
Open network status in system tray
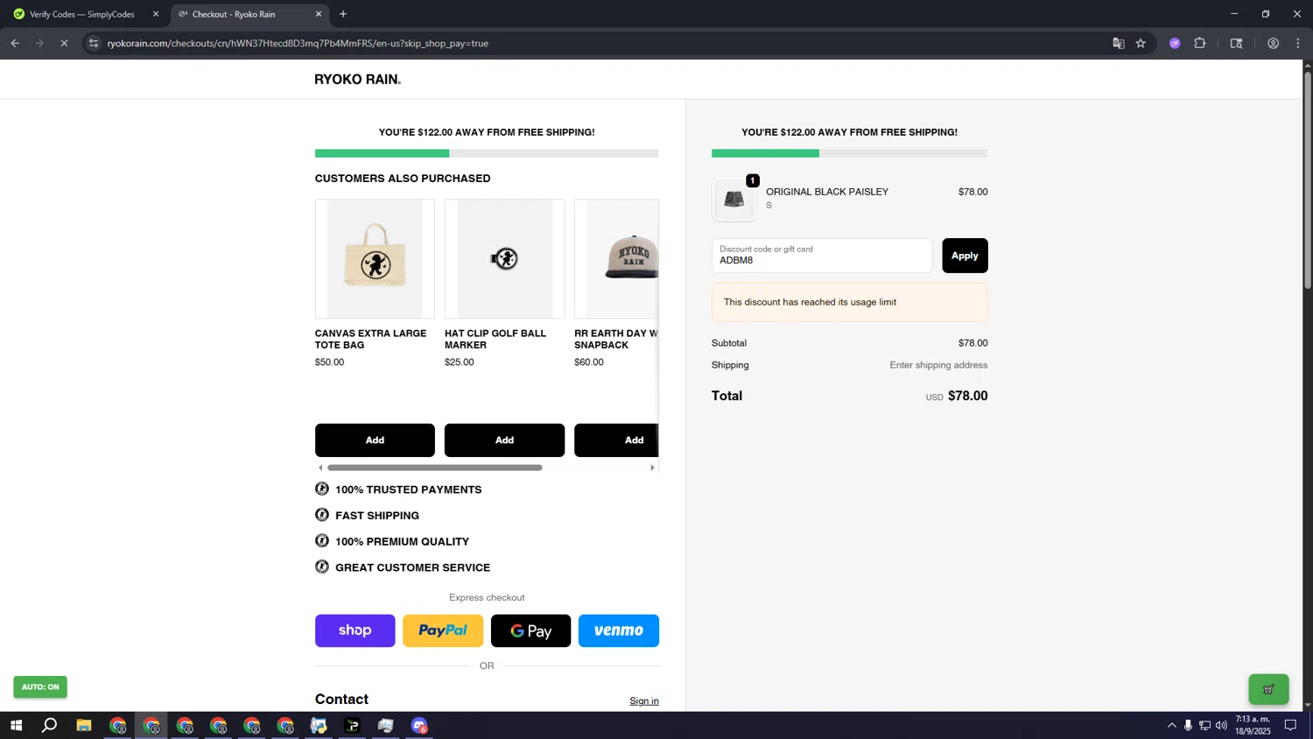[1204, 726]
